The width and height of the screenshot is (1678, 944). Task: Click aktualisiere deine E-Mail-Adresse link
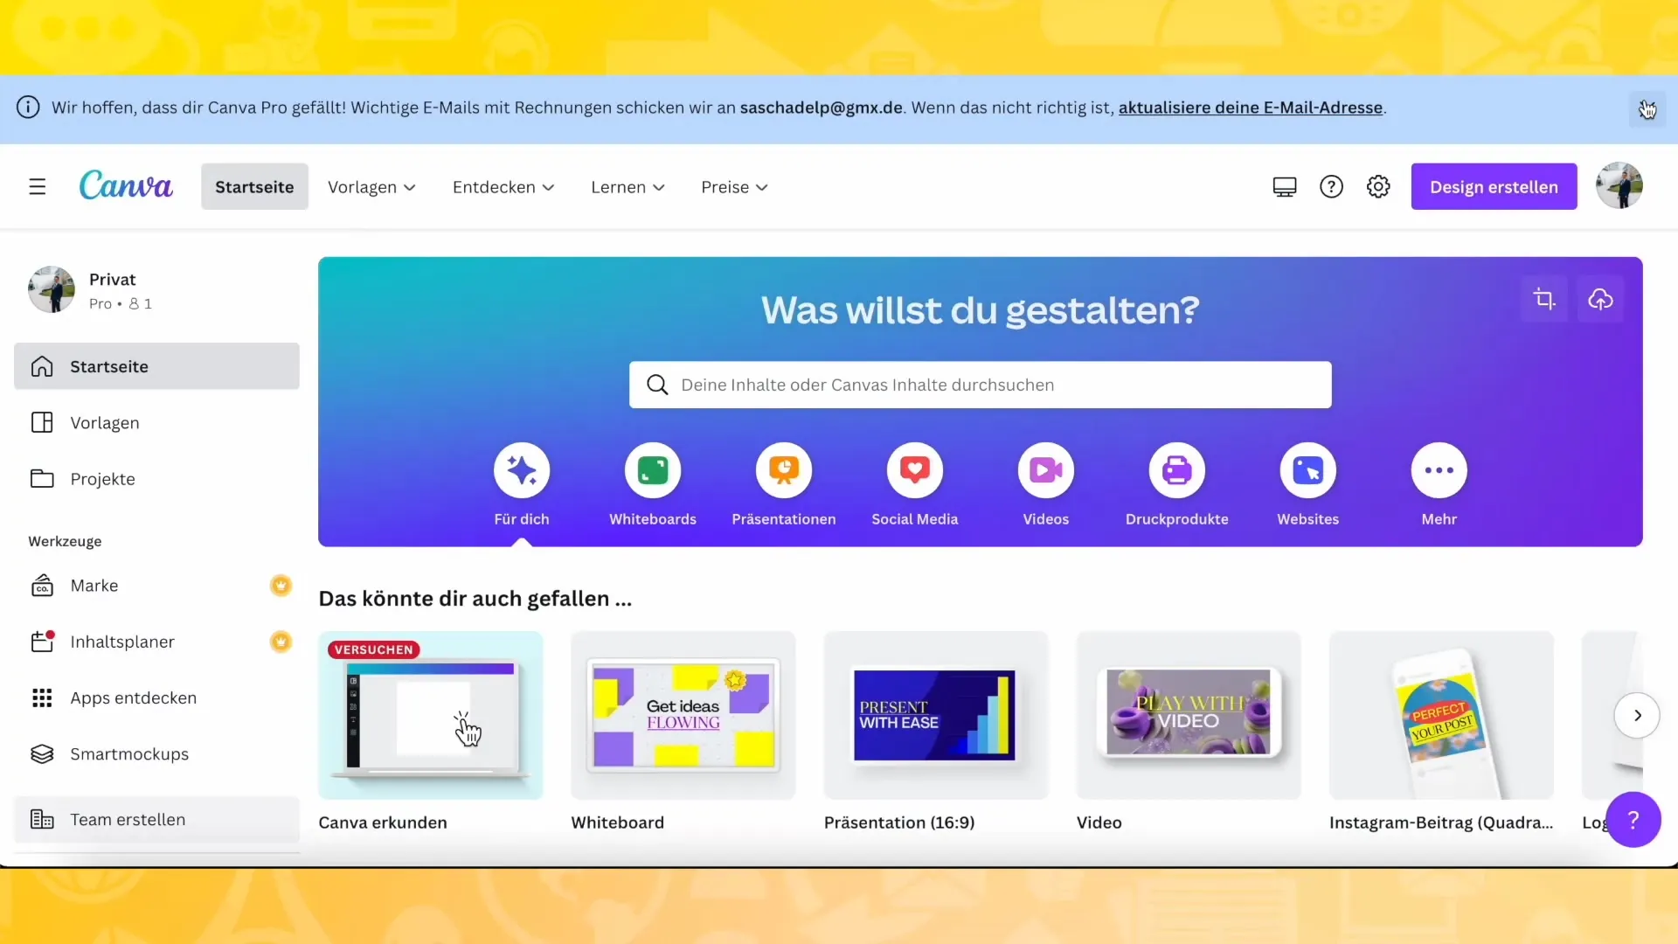pos(1251,106)
